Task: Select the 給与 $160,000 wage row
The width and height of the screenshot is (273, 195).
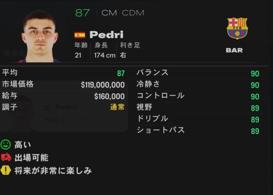Action: pyautogui.click(x=63, y=96)
